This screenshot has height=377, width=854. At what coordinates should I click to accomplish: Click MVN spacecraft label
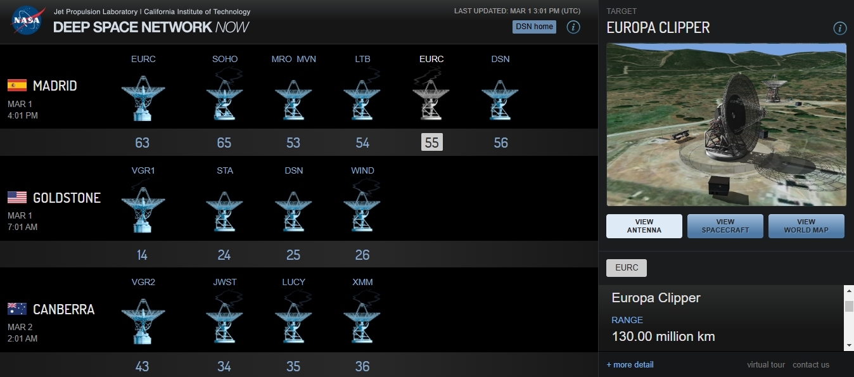pyautogui.click(x=306, y=59)
